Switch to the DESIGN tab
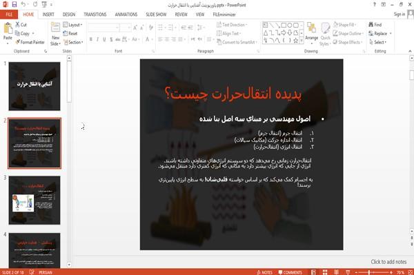This screenshot has width=414, height=275. 69,14
